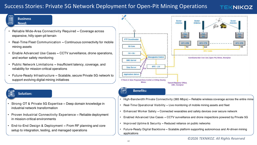
Task: Select 'Future-Ready Digital Backbone' bullet
Action: (183, 131)
